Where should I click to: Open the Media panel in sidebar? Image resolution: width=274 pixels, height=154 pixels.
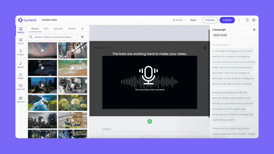[21, 30]
